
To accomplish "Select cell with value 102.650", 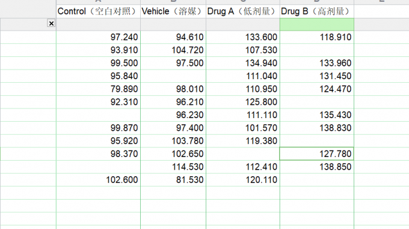I will tap(173, 154).
